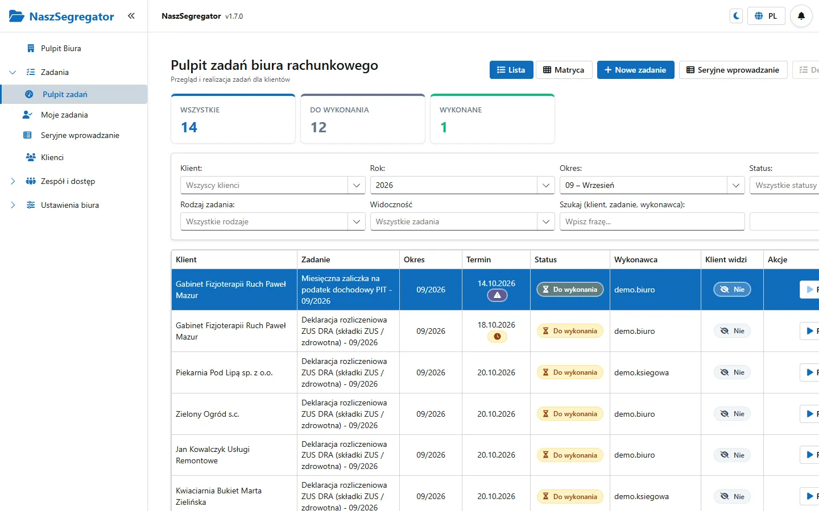Click Seryjne wprowadzanie toolbar button

coord(733,70)
